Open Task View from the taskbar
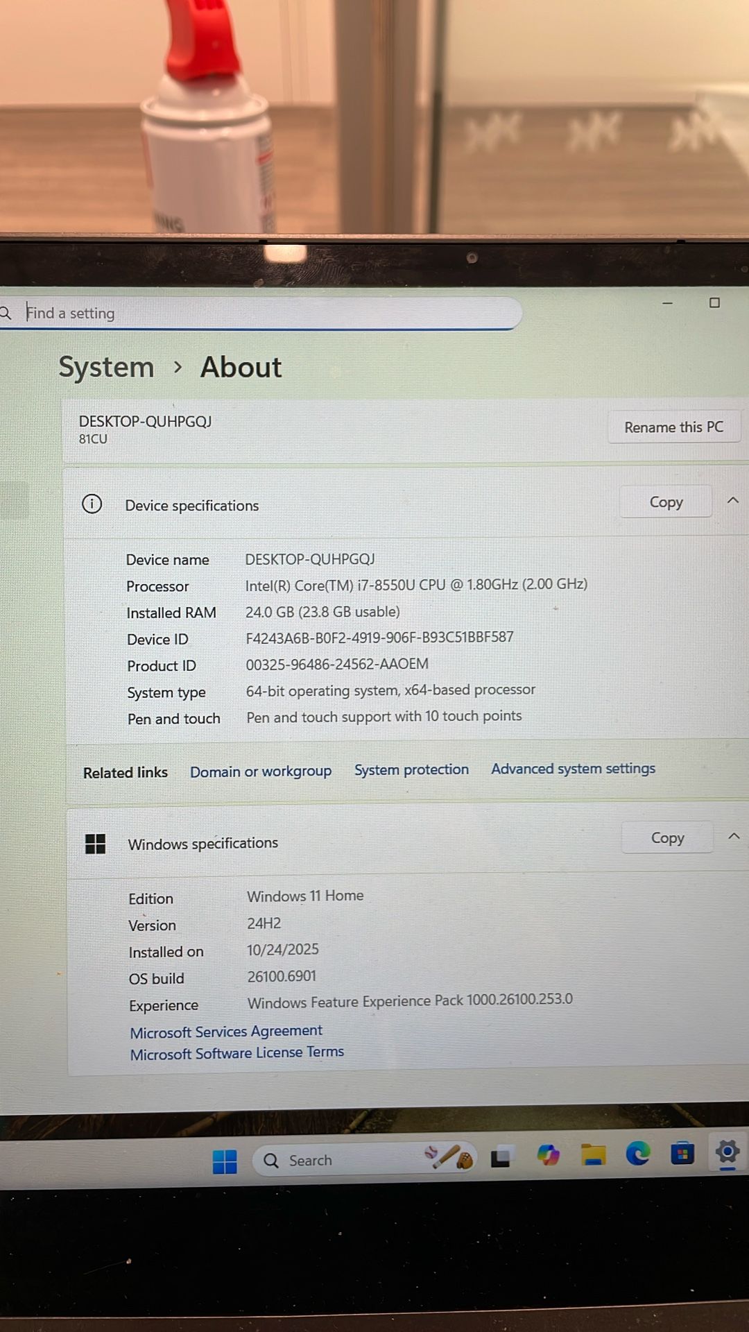Screen dimensions: 749x1332 click(501, 1158)
